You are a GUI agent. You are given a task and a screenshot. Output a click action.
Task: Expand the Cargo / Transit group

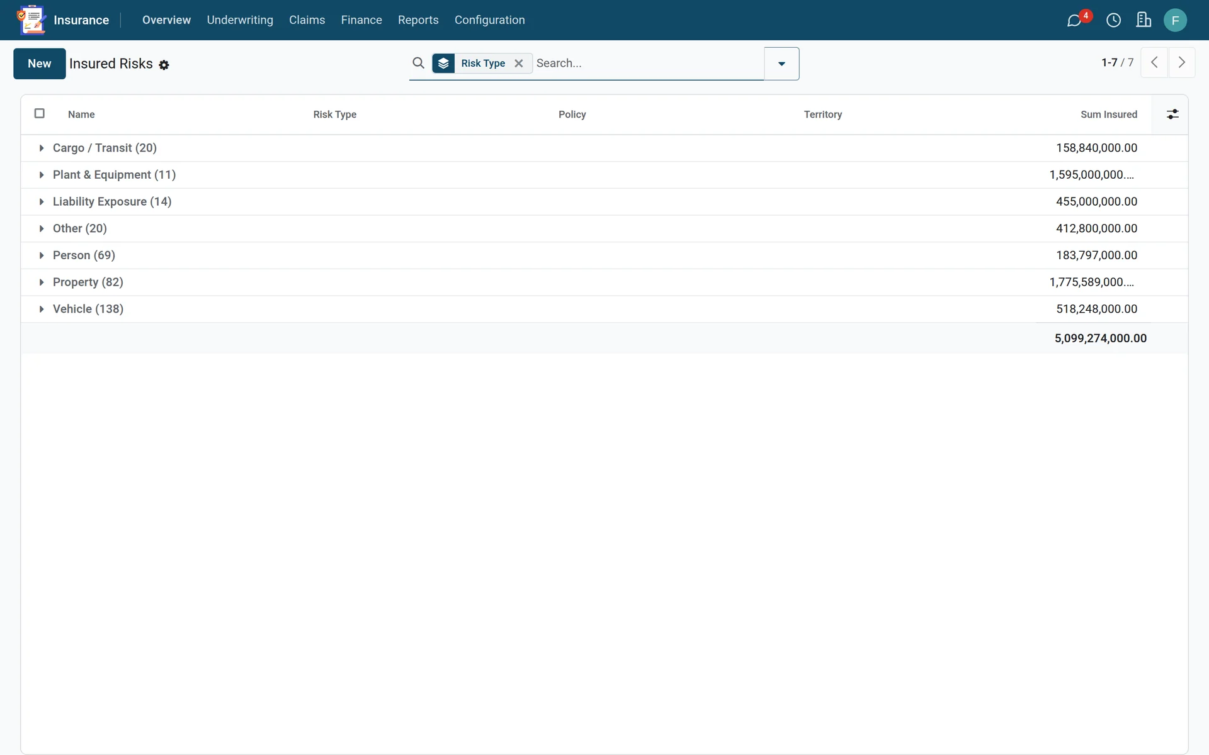point(604,148)
